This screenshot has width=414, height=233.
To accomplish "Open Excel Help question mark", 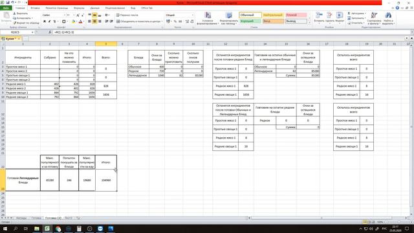I will tap(397, 8).
